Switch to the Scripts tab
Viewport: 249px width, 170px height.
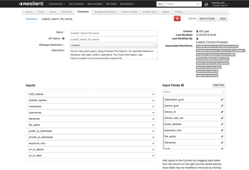[x=53, y=12]
